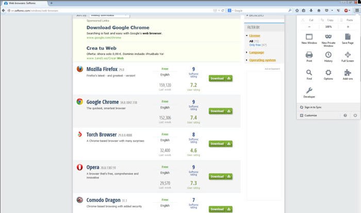Reset zoom at 100% label
Screen dimensions: 361x213
(x=329, y=27)
